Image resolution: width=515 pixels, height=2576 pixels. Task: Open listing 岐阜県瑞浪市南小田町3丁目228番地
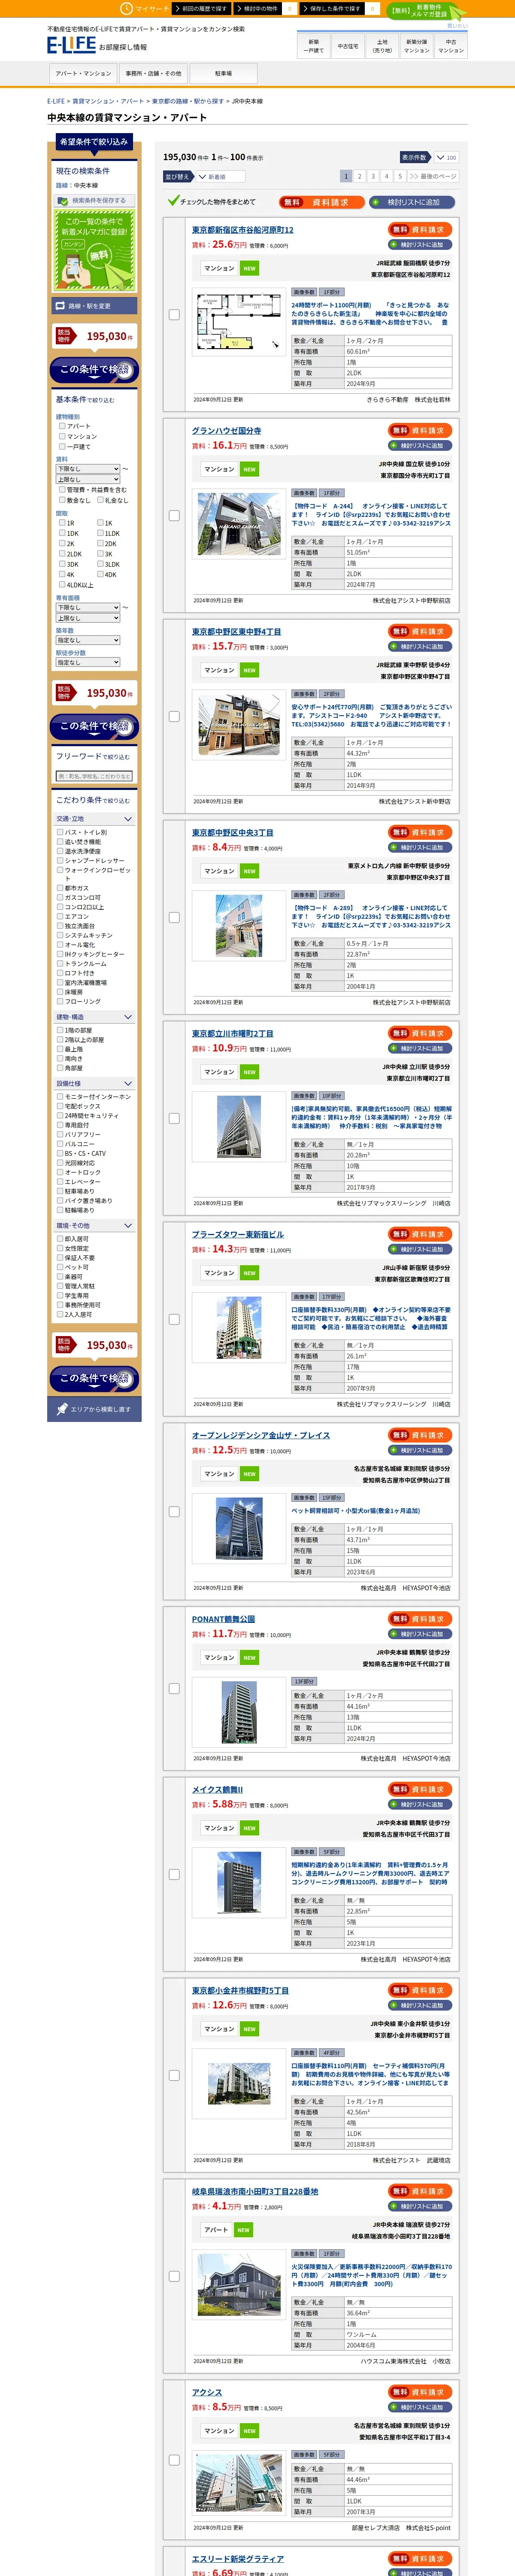pos(255,2191)
